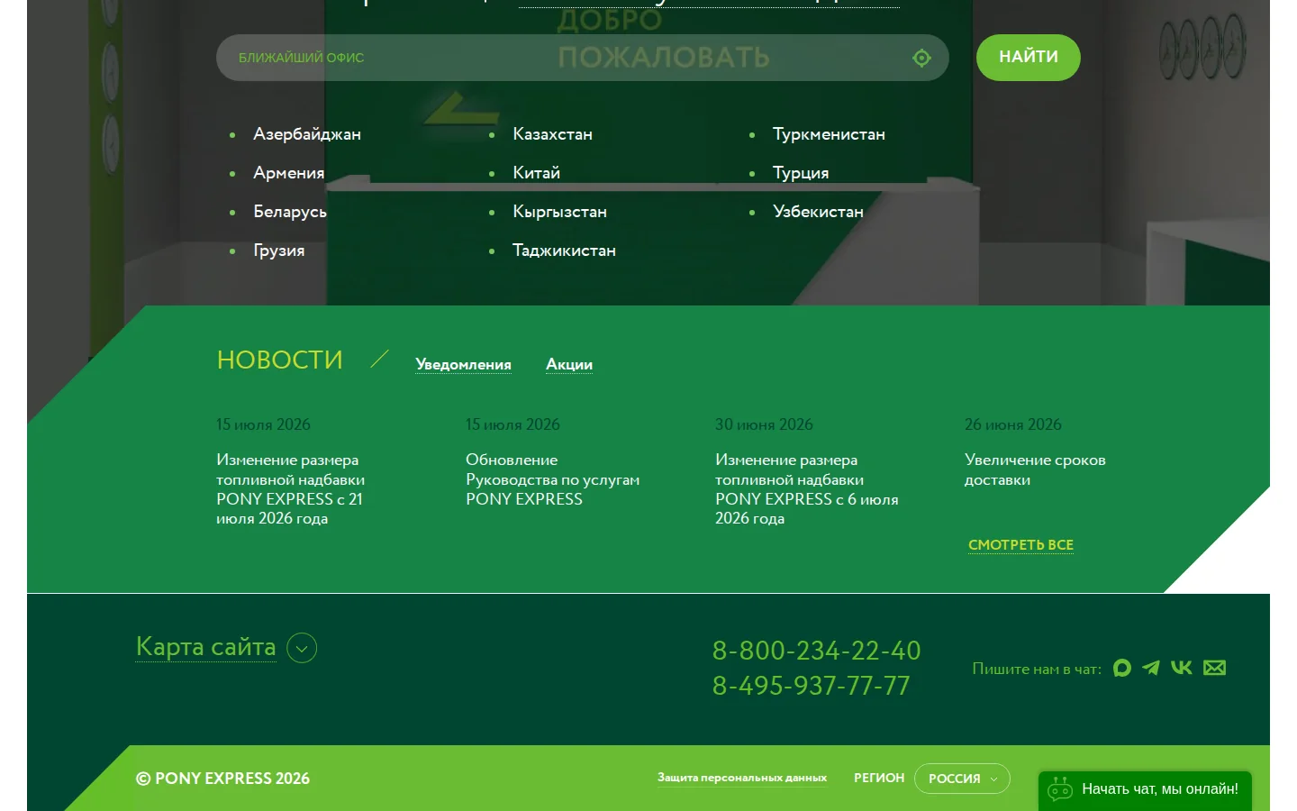Image resolution: width=1297 pixels, height=811 pixels.
Task: Open the VK social network icon
Action: click(1182, 668)
